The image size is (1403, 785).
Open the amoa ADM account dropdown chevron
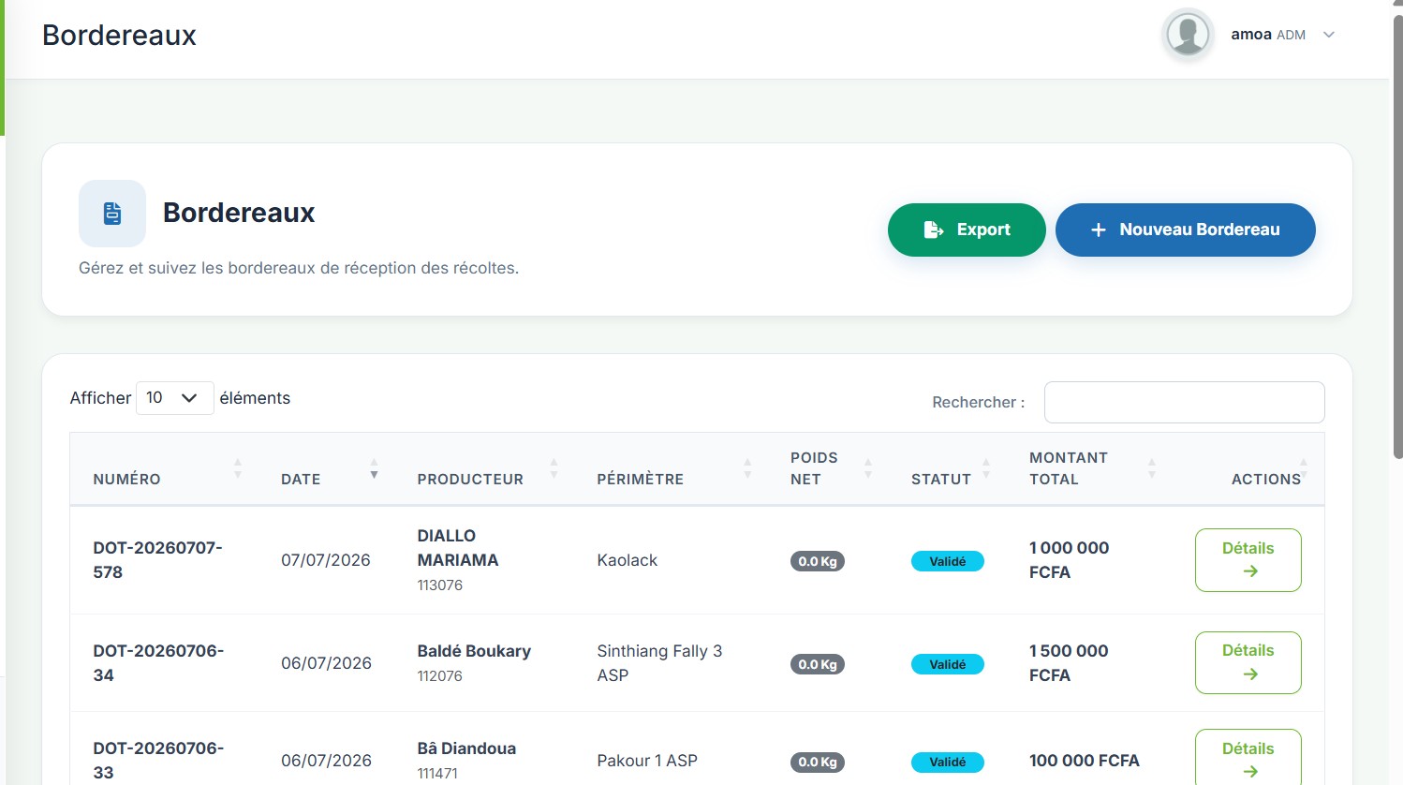click(1328, 35)
